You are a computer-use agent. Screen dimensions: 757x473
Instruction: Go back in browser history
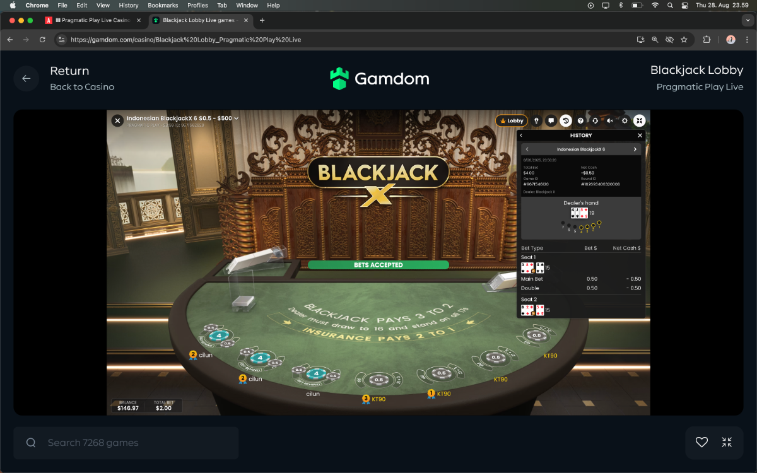tap(9, 39)
